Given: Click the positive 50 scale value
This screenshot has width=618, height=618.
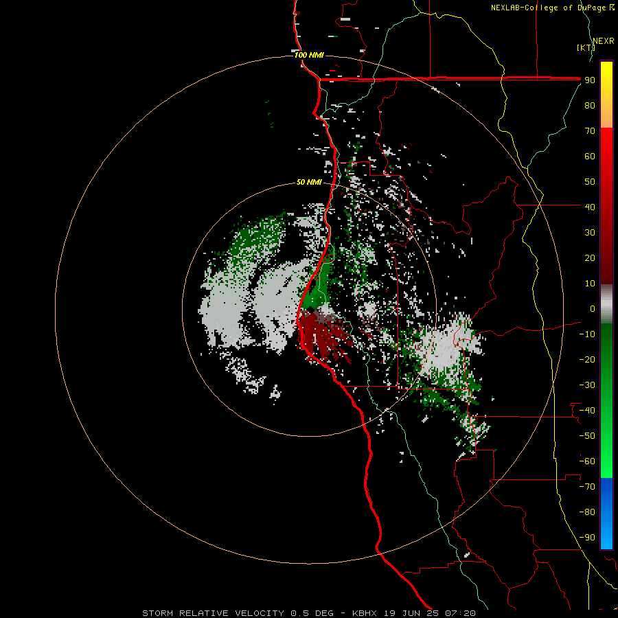Looking at the screenshot, I should coord(590,182).
